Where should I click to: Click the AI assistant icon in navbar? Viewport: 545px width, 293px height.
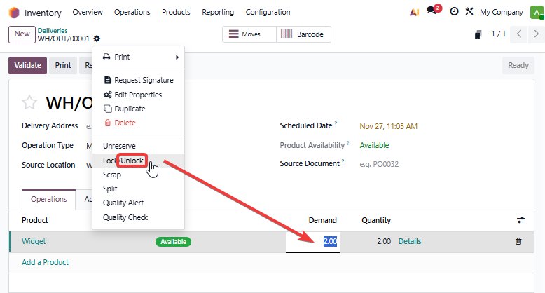click(414, 12)
